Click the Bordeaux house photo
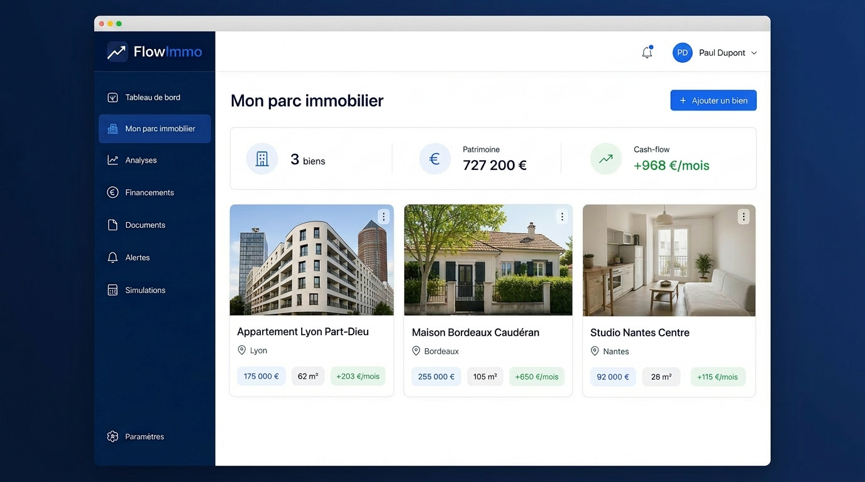The image size is (865, 482). coord(488,260)
